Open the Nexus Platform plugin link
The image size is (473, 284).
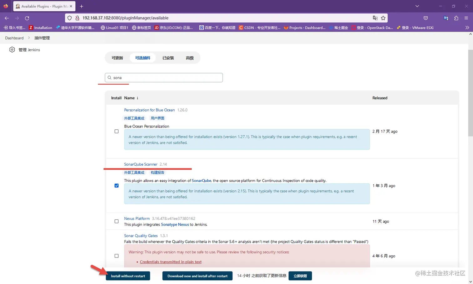click(x=137, y=218)
